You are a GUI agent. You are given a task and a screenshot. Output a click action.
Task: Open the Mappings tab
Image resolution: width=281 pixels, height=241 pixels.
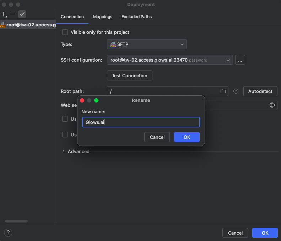pyautogui.click(x=103, y=17)
